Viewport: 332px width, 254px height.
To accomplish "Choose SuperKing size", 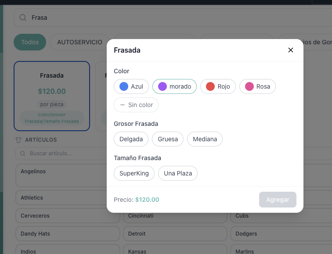I will click(134, 173).
